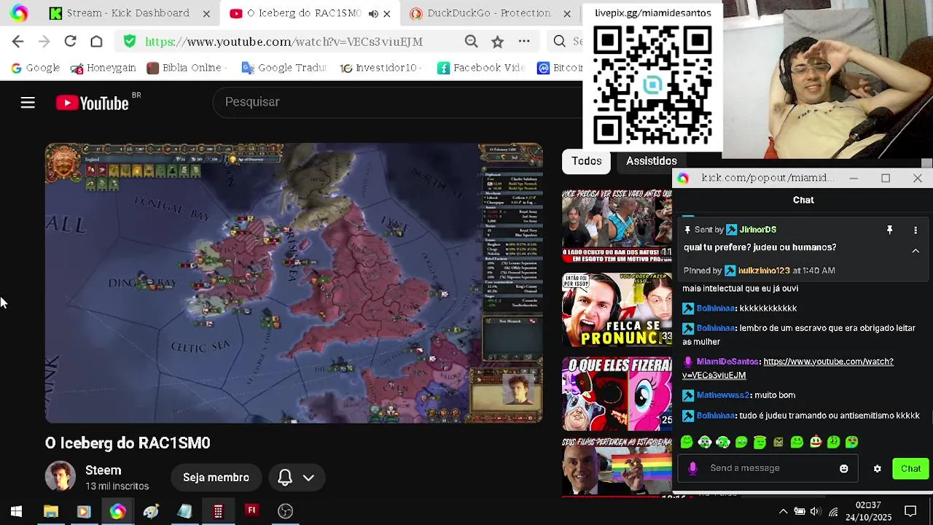Open the Windows notification center icon
Image resolution: width=933 pixels, height=525 pixels.
pos(910,511)
